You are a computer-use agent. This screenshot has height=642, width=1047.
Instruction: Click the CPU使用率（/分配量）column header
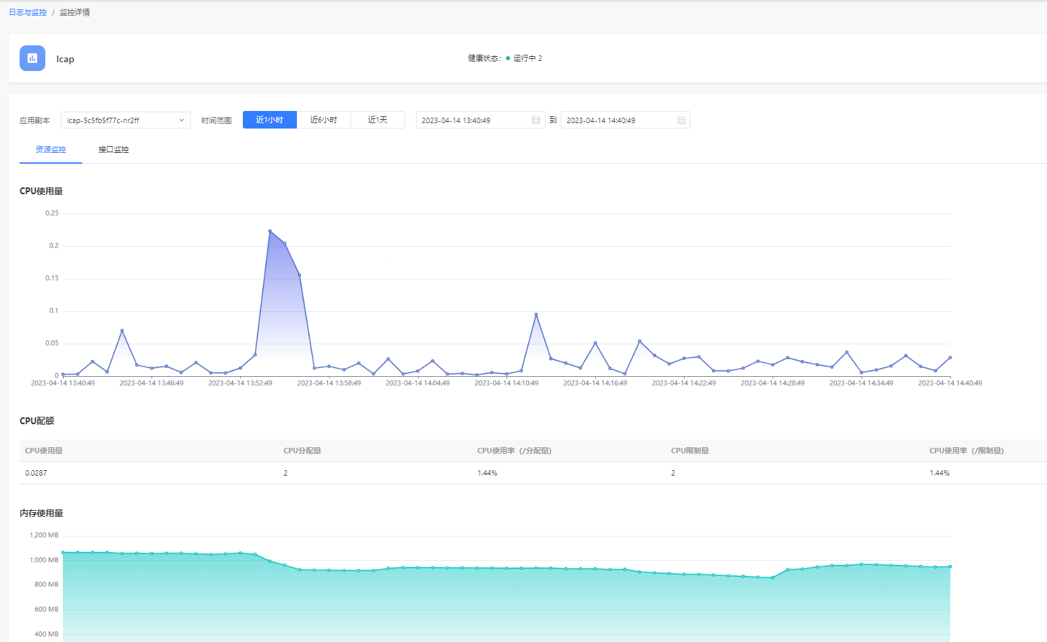[515, 451]
